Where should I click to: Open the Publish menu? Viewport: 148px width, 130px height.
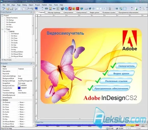click(44, 5)
